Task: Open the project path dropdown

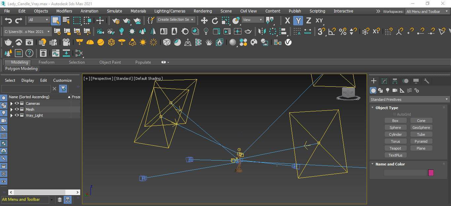Action: pyautogui.click(x=27, y=32)
